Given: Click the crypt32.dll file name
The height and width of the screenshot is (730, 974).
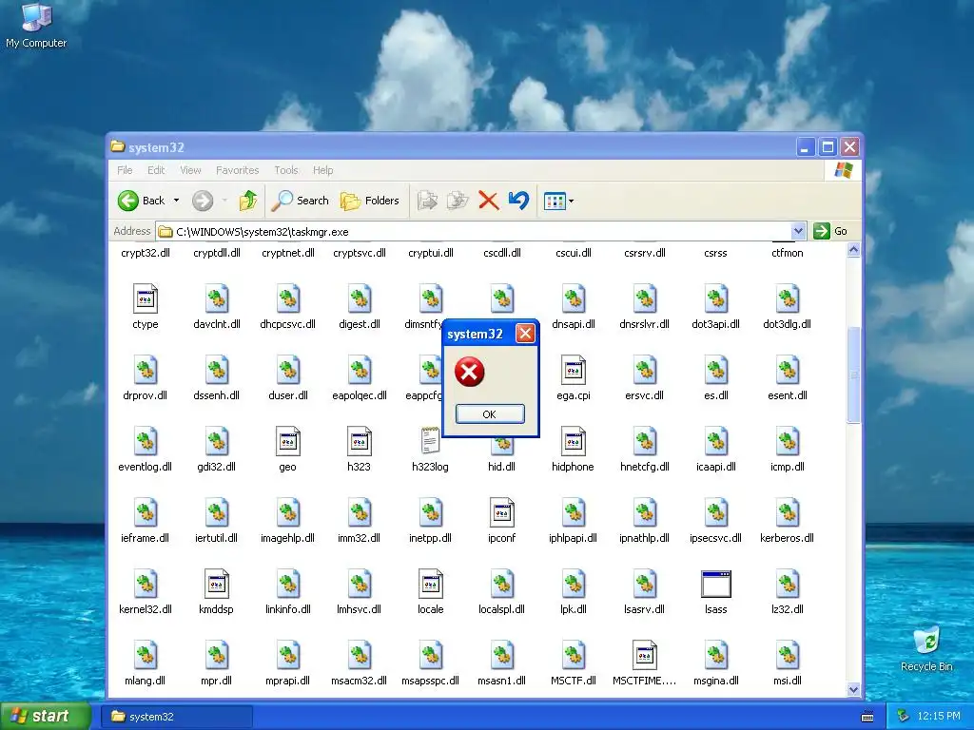Looking at the screenshot, I should [146, 253].
